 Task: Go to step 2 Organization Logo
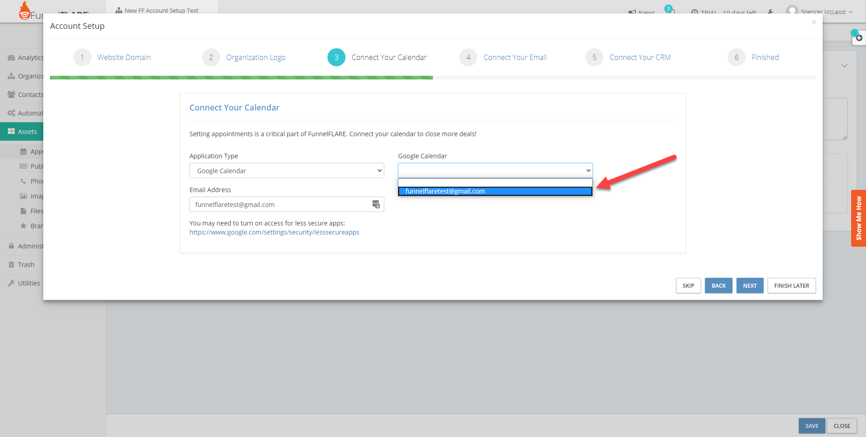[244, 57]
